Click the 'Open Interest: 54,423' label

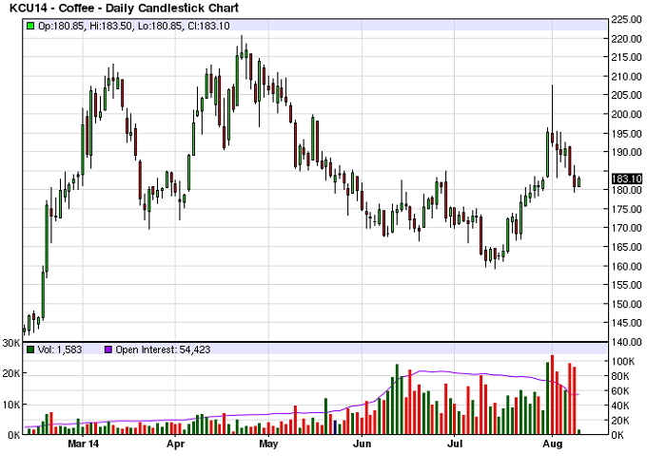click(163, 349)
